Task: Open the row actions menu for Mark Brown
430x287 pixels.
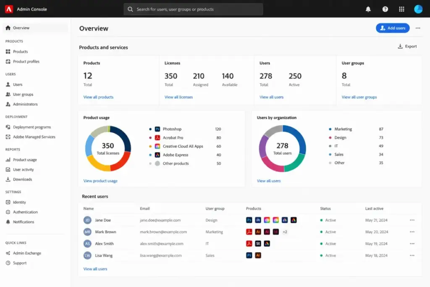Action: (412, 232)
